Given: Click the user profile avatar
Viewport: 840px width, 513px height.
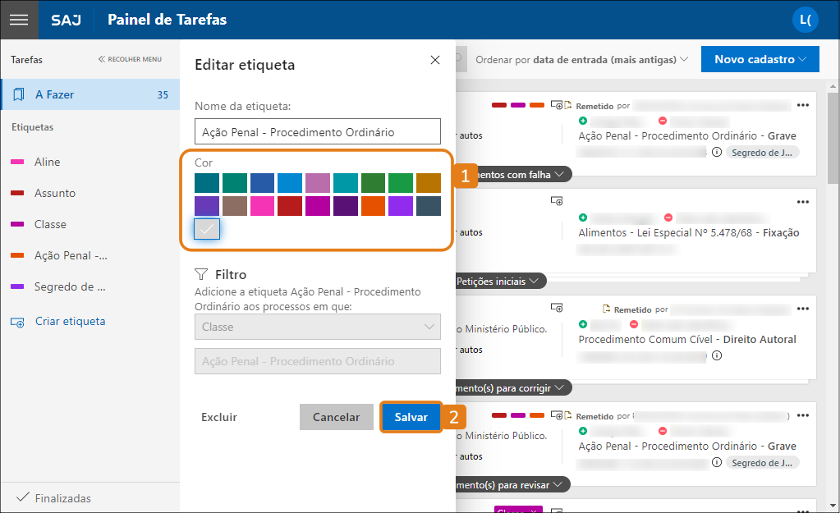Looking at the screenshot, I should click(x=805, y=20).
